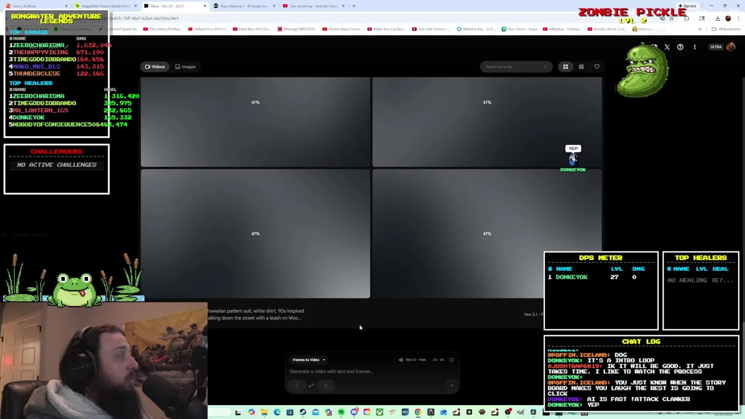745x419 pixels.
Task: Open File Explorer from the taskbar
Action: click(x=264, y=412)
